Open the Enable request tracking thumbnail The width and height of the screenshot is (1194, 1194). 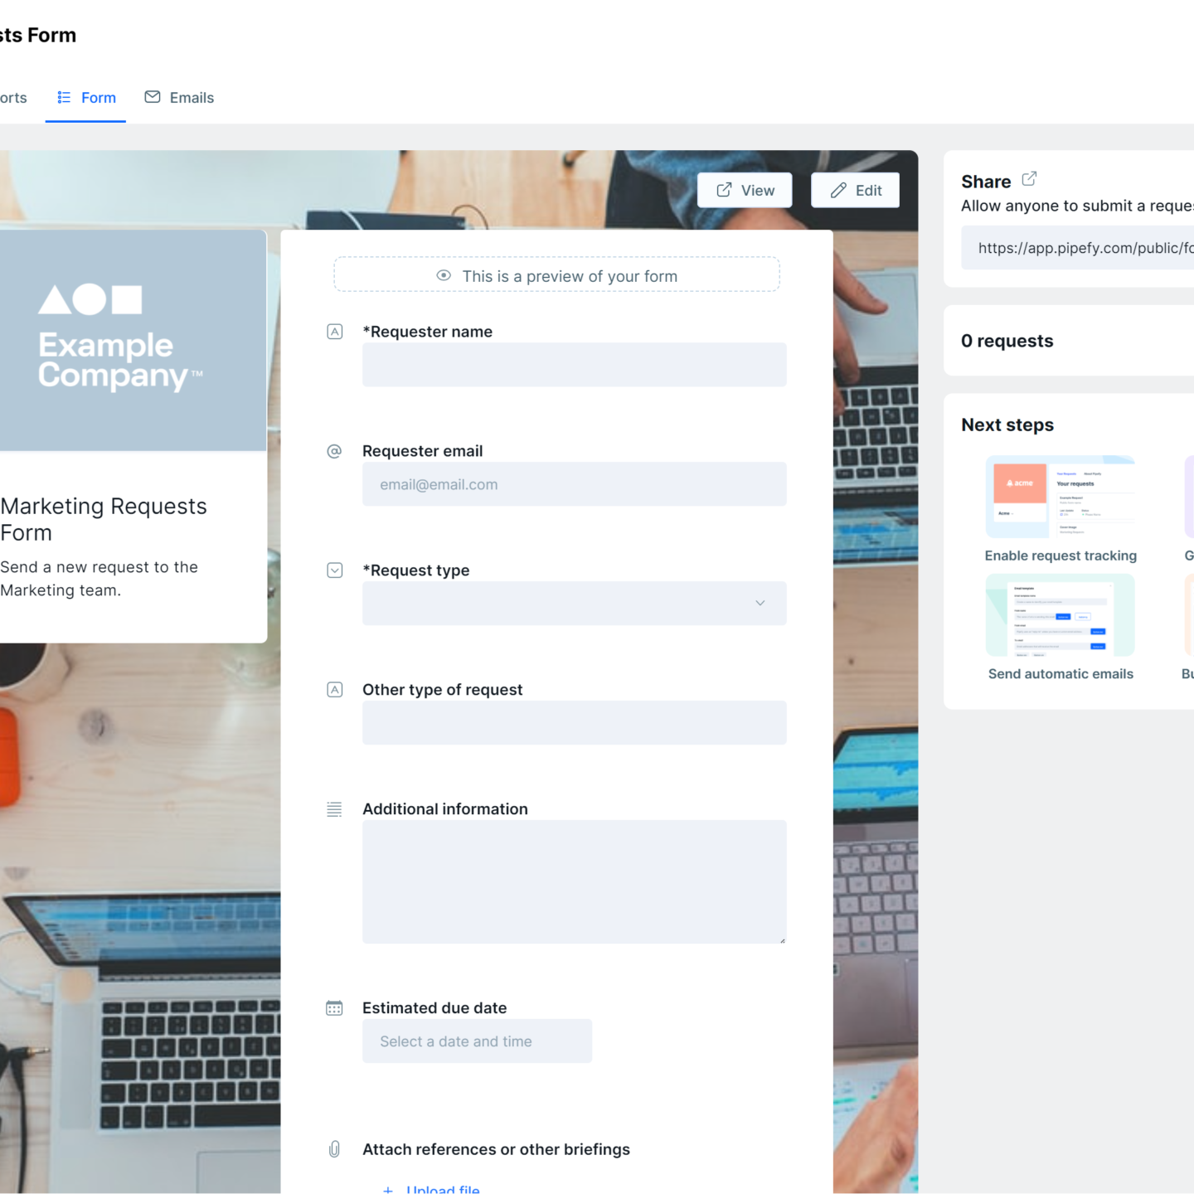pos(1060,498)
